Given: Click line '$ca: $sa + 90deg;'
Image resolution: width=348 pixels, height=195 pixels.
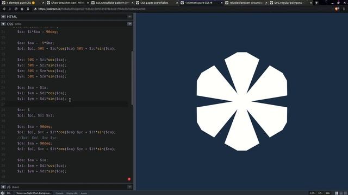Looking at the screenshot, I should pos(35,143).
